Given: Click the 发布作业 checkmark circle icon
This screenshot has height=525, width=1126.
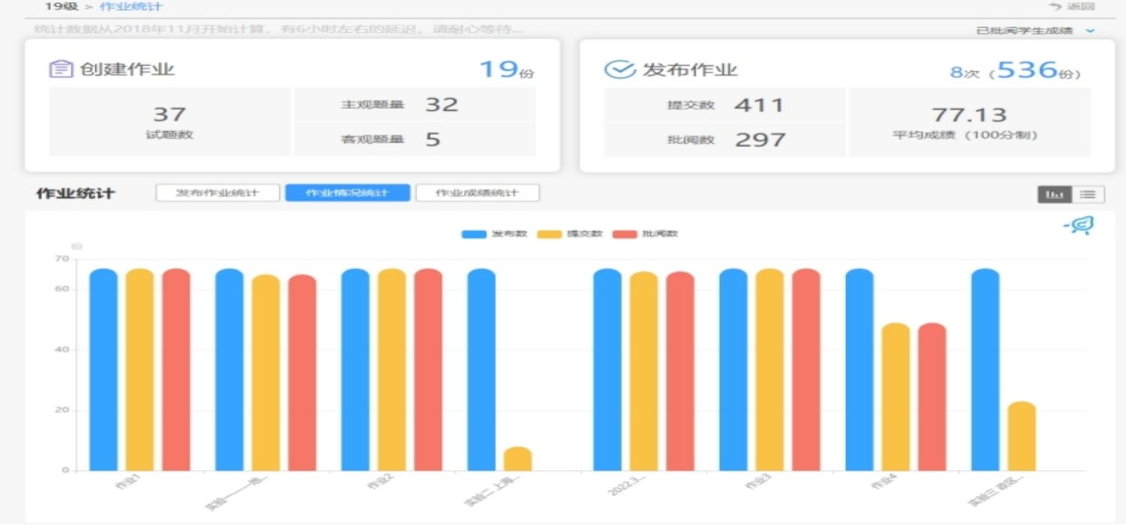Looking at the screenshot, I should click(619, 70).
